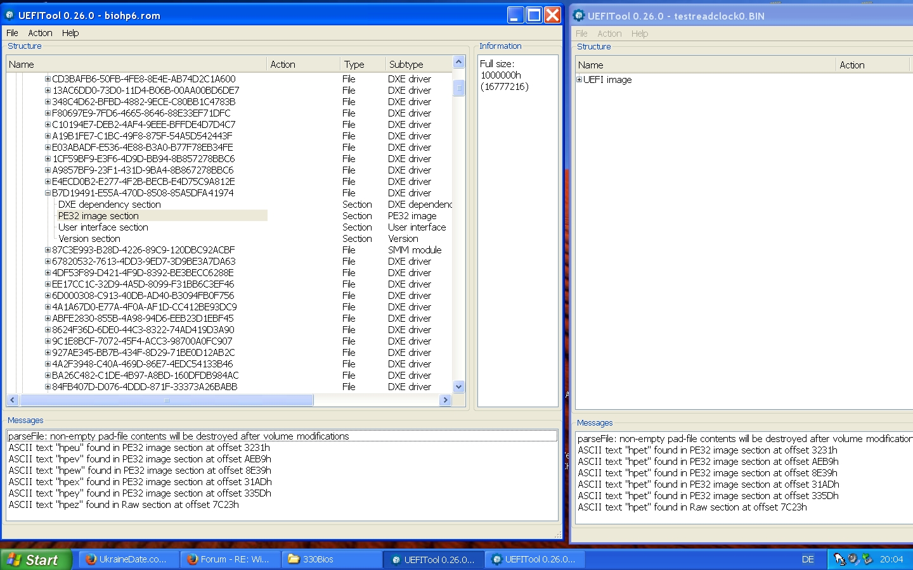Open File menu in testreadclock0.BIN window

click(x=581, y=34)
